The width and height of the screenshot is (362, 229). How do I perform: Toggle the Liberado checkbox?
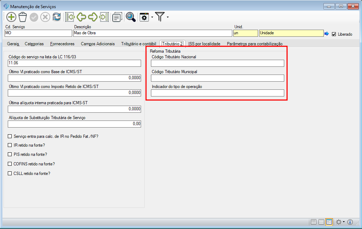pyautogui.click(x=334, y=34)
